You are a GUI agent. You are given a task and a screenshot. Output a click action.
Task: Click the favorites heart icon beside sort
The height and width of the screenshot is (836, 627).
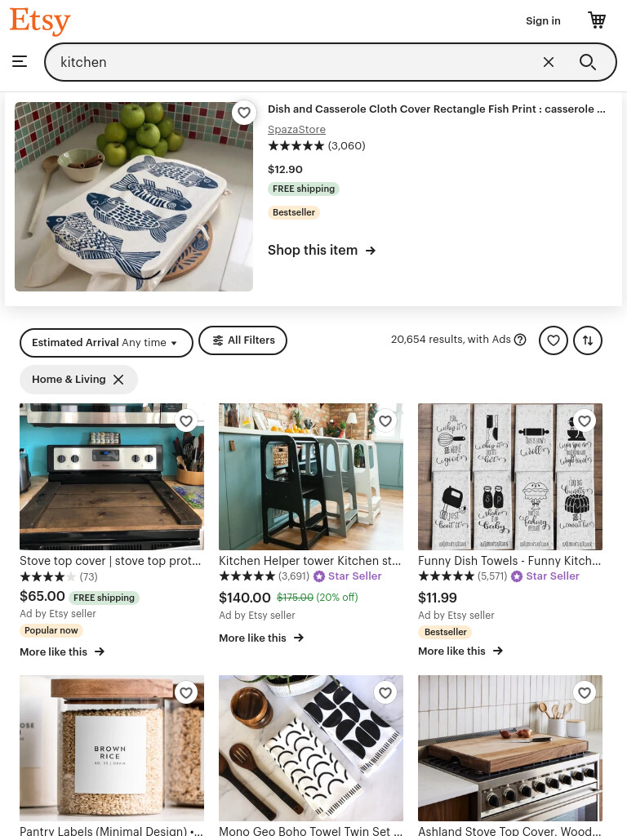[x=554, y=340]
